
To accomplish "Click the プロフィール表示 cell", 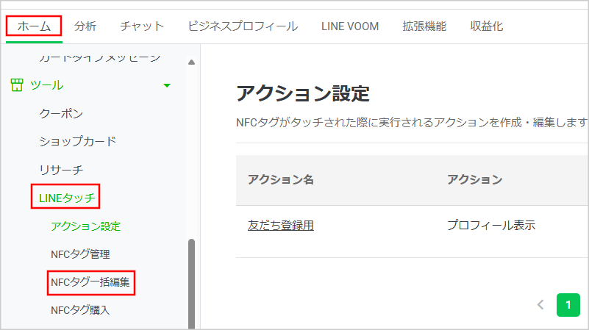I will pyautogui.click(x=491, y=225).
